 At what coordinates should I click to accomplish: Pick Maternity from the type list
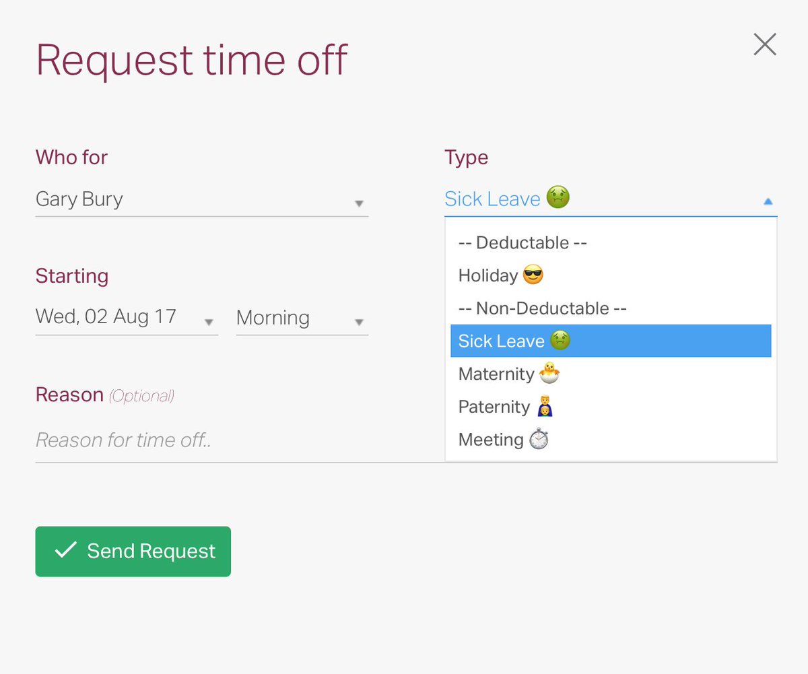pos(496,374)
